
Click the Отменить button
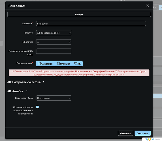pyautogui.click(x=125, y=133)
